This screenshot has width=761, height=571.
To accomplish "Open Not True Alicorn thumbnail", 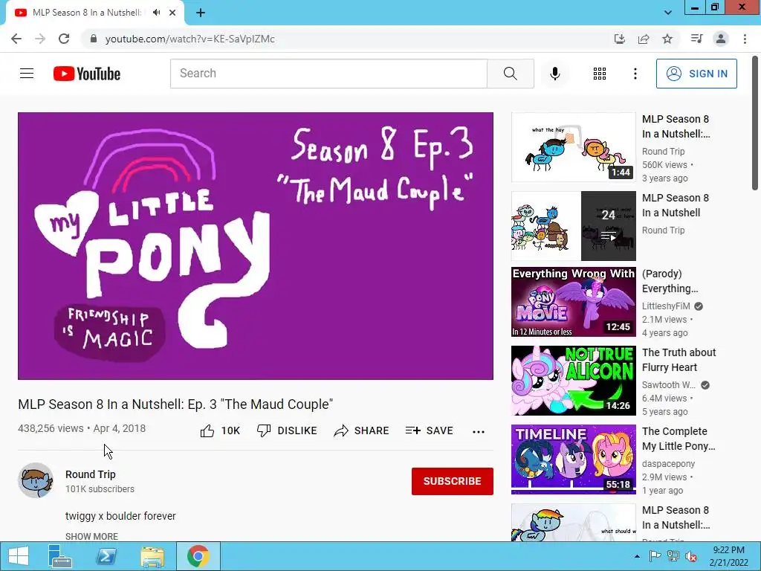I will (573, 381).
